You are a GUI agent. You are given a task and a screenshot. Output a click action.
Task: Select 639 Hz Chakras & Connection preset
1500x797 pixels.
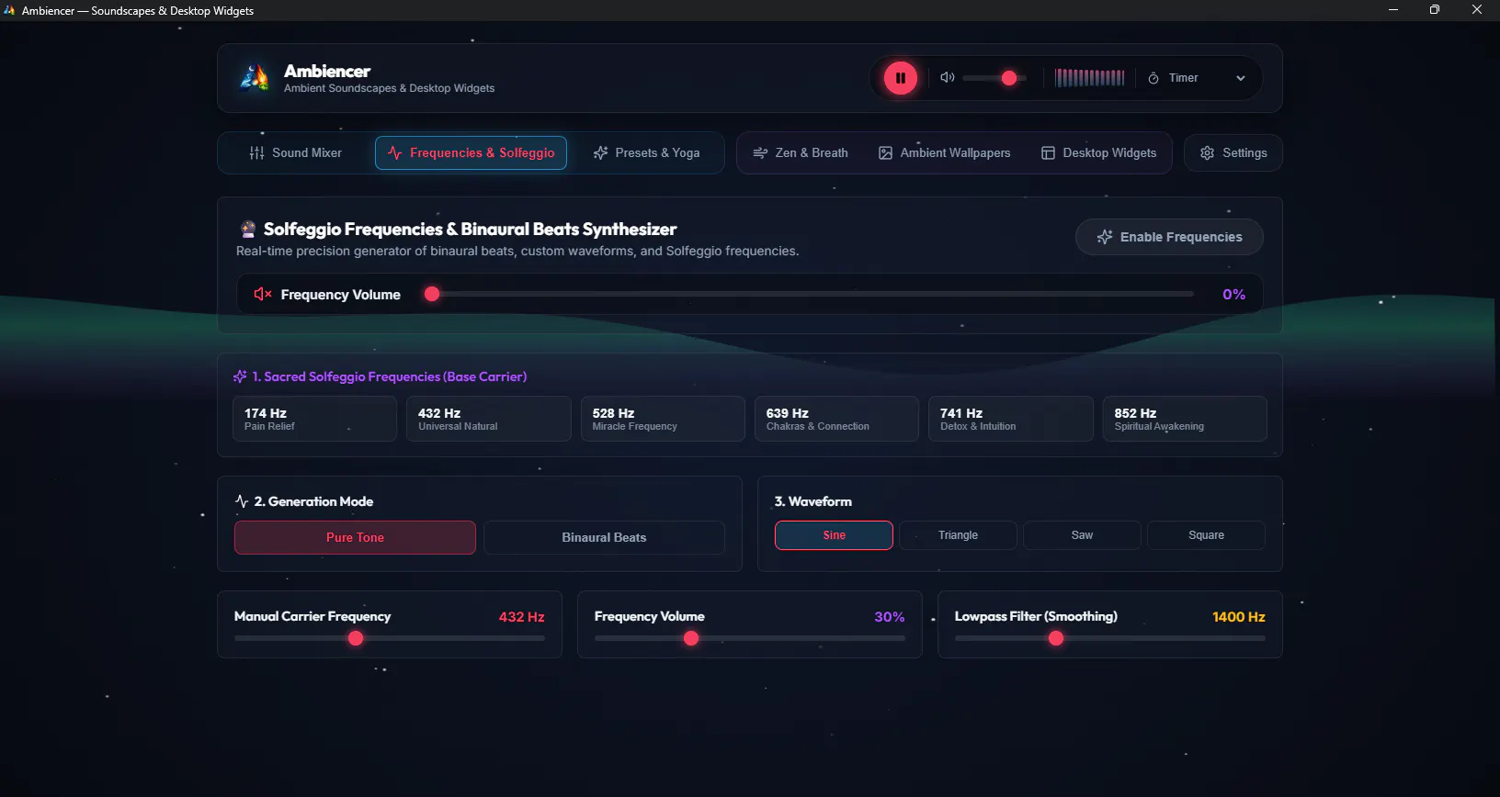click(x=836, y=419)
